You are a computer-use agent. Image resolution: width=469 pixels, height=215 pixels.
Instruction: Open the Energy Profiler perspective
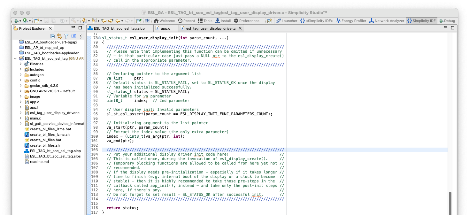point(351,21)
